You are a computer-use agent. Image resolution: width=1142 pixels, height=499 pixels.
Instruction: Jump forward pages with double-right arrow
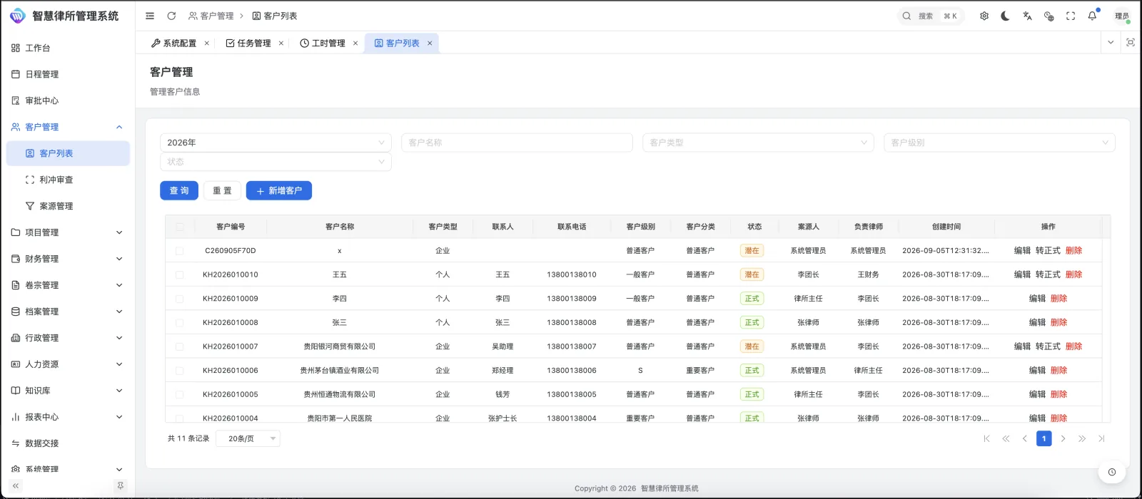tap(1082, 438)
